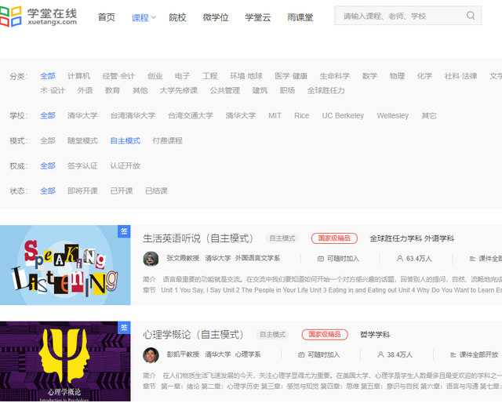
Task: Filter by the 创业 category
Action: 155,76
